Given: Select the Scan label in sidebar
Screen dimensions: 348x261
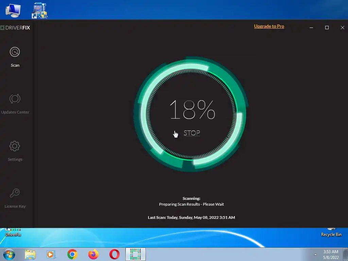Looking at the screenshot, I should pos(15,65).
